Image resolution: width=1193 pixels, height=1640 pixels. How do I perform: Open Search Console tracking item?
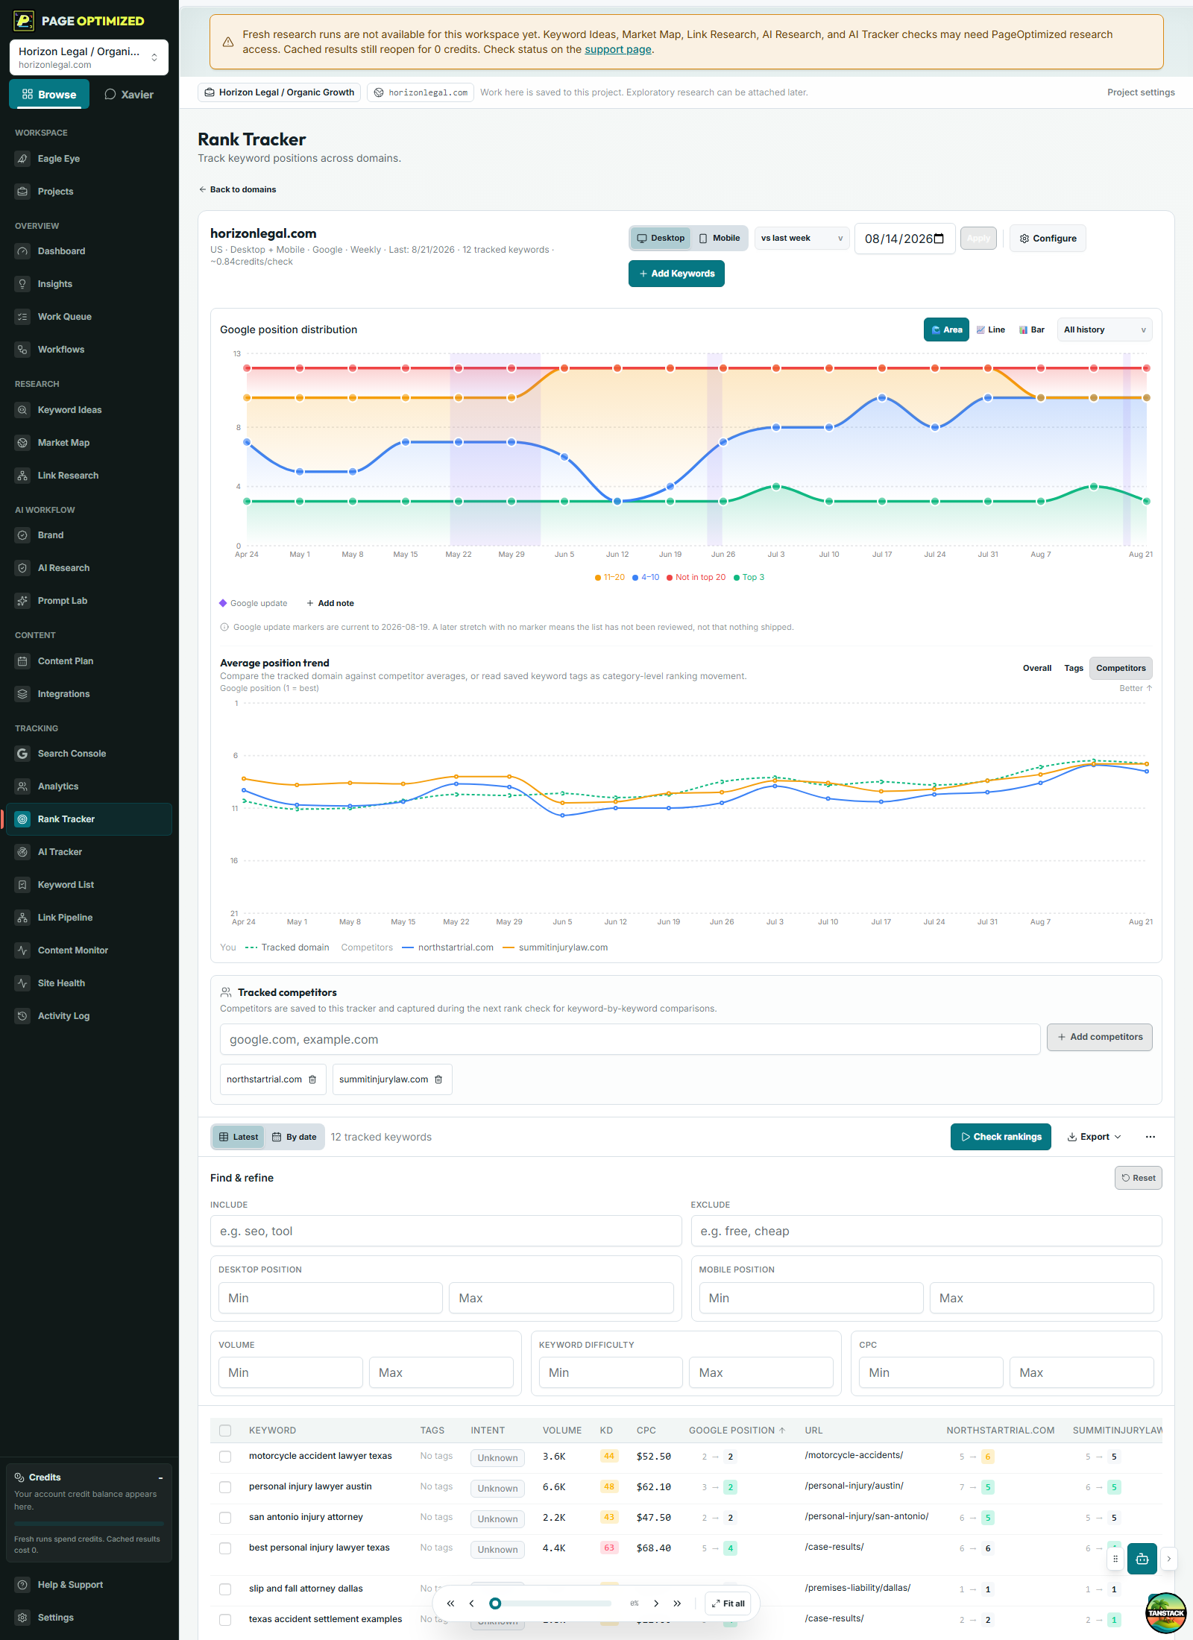(x=89, y=754)
